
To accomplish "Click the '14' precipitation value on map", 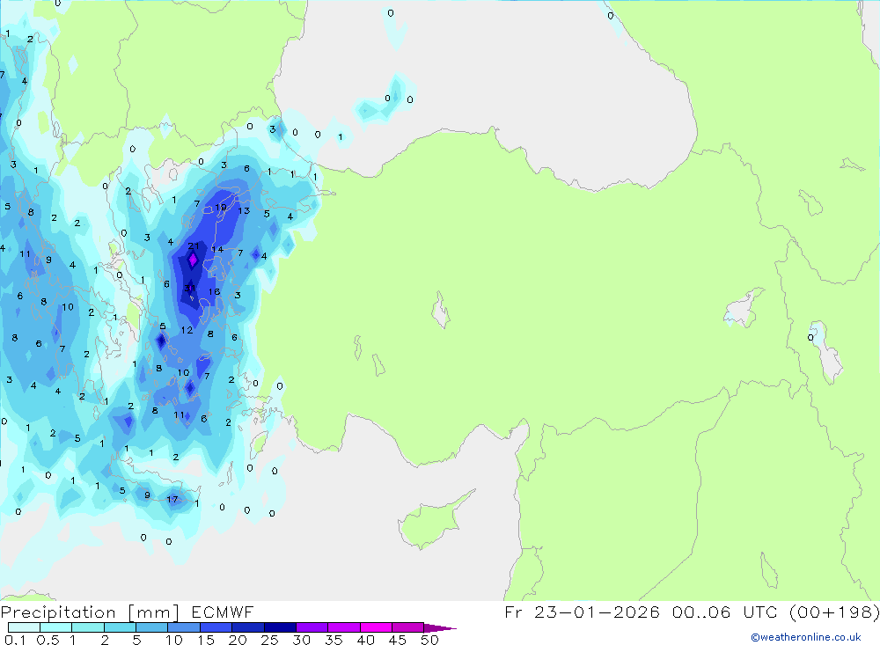I will [217, 249].
